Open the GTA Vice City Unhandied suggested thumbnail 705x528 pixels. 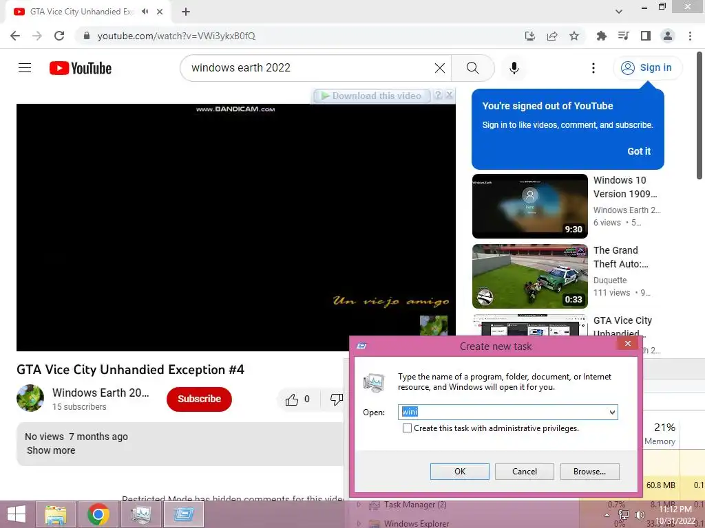tap(529, 325)
